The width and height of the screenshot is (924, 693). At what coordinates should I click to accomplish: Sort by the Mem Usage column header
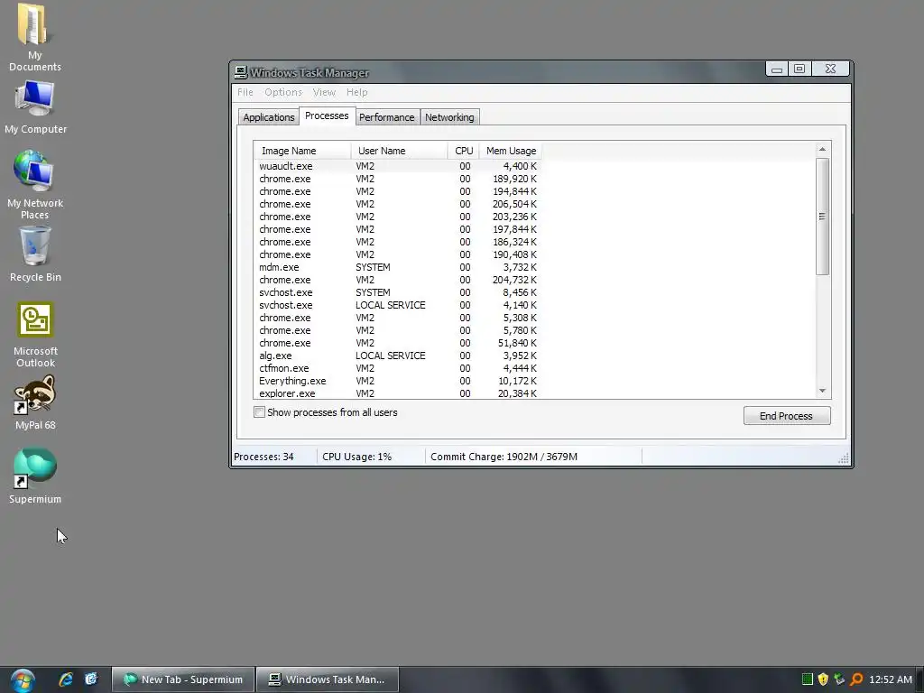(511, 151)
